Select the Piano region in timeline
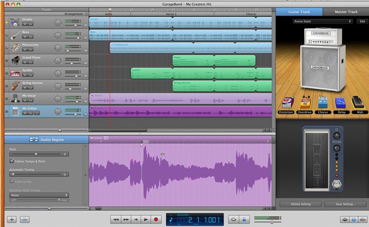Screen dimensions: 369x227 (193, 61)
